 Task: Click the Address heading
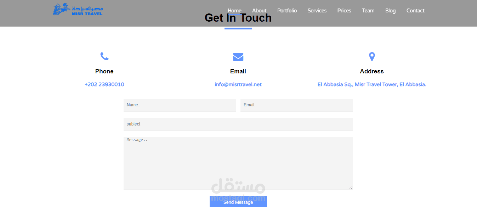tap(372, 71)
